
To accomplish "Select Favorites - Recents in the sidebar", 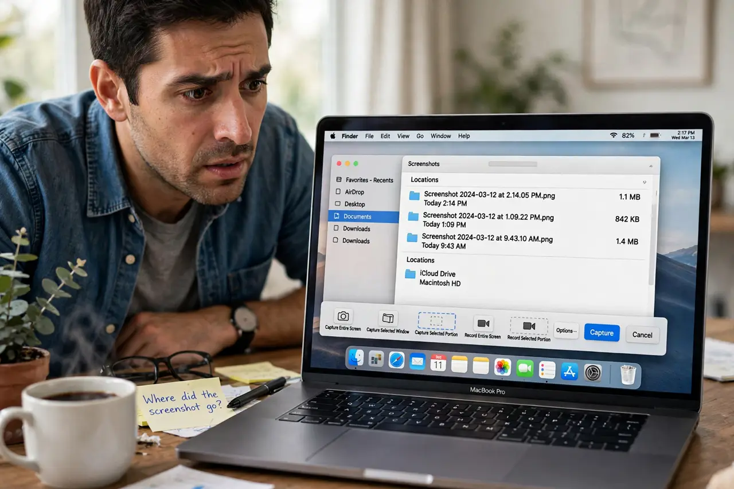I will pyautogui.click(x=364, y=180).
